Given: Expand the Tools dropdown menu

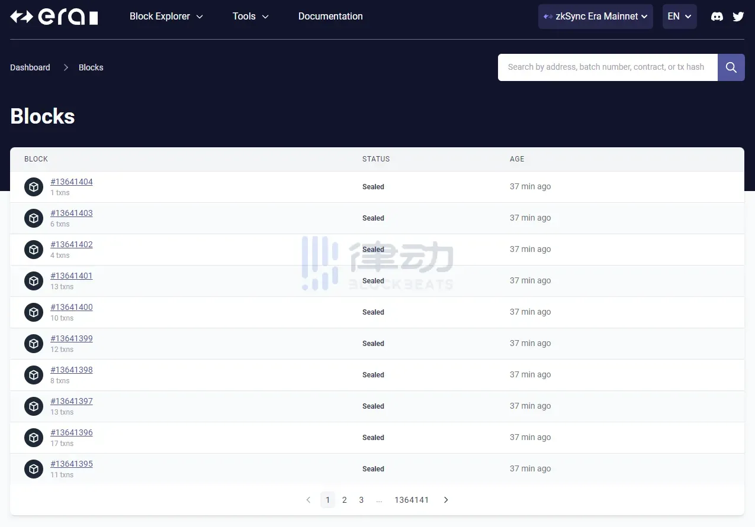Looking at the screenshot, I should pyautogui.click(x=250, y=17).
